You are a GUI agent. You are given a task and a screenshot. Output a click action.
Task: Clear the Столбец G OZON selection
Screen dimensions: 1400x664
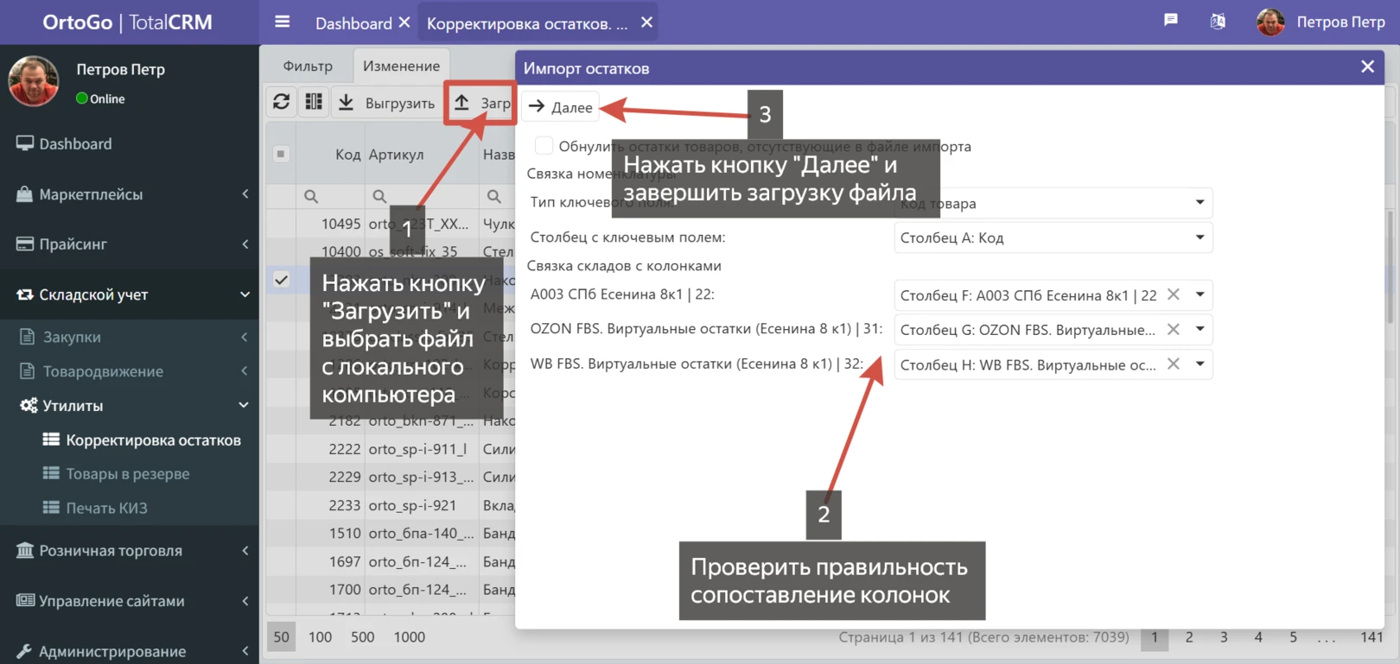[x=1173, y=329]
